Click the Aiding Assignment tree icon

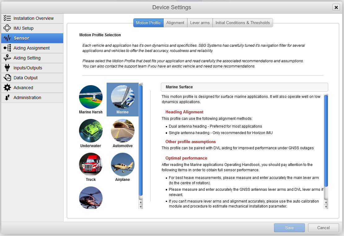7,48
